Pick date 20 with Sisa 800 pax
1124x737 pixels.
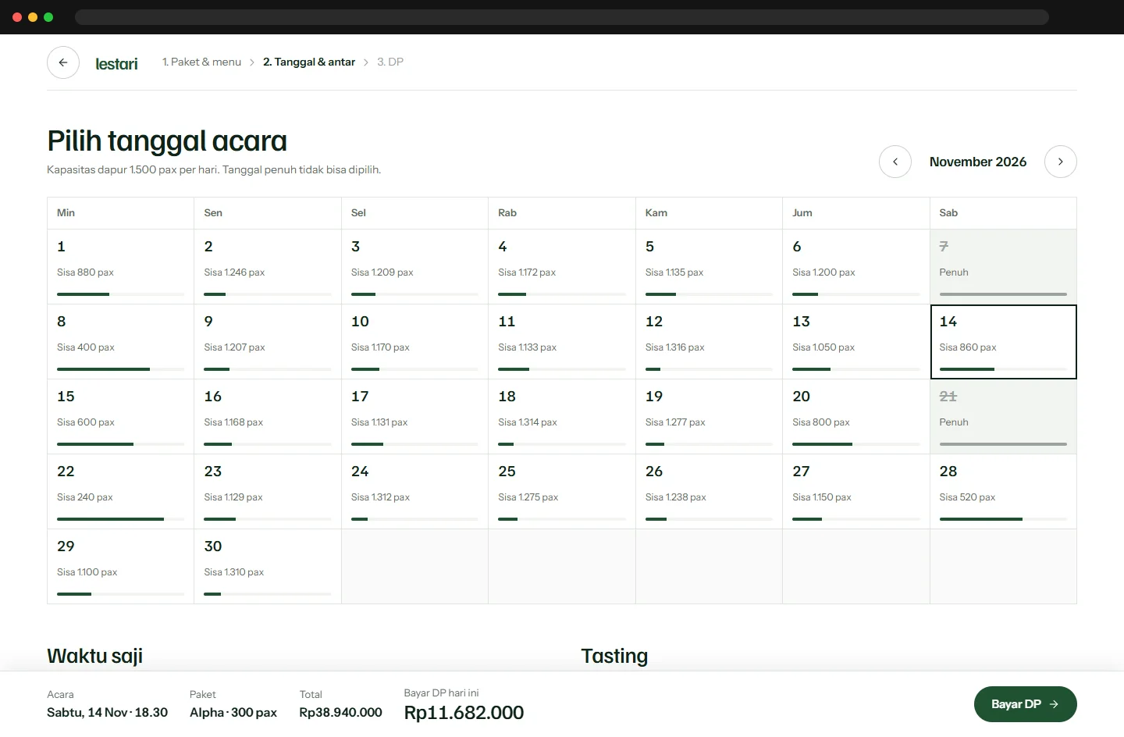click(856, 417)
